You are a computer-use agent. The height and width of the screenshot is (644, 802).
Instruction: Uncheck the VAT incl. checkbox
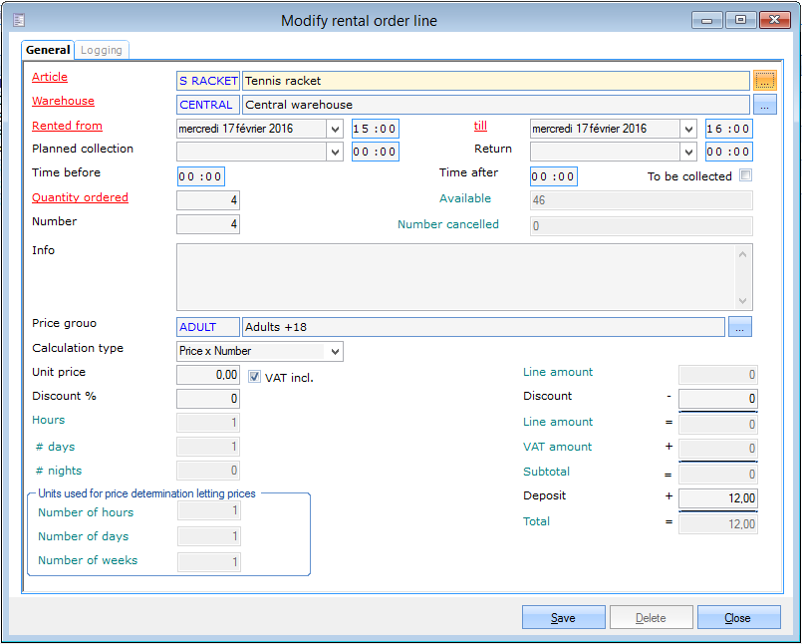tap(255, 377)
